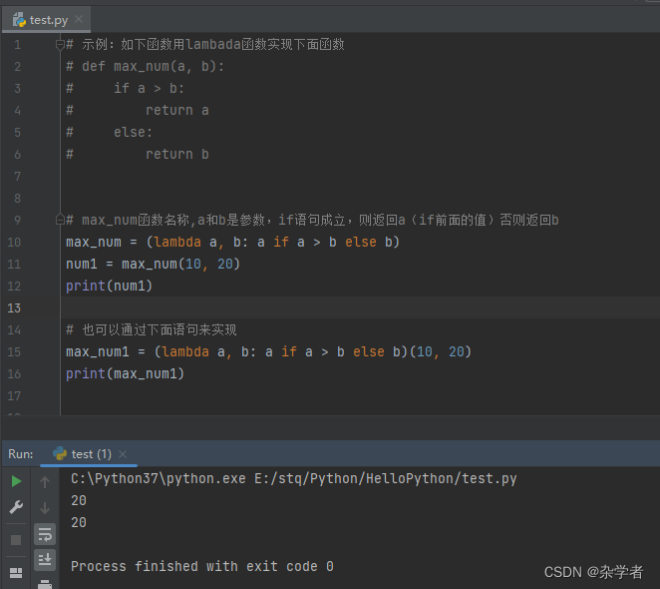Collapse the comment block at line 1
660x589 pixels.
point(60,44)
